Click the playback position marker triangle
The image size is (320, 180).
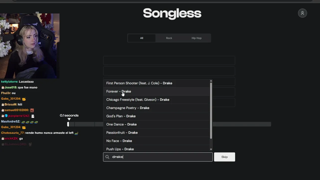[69, 119]
